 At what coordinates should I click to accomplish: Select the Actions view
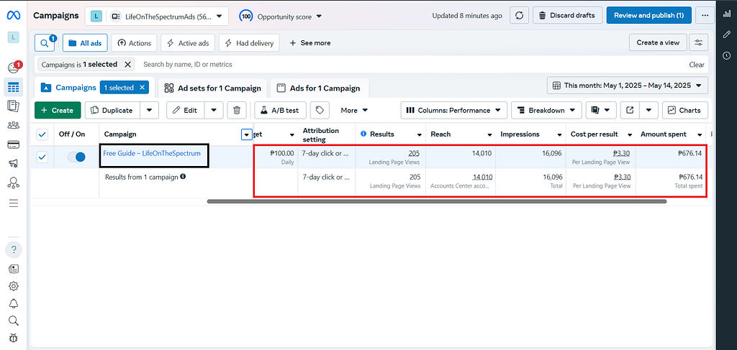pos(134,42)
